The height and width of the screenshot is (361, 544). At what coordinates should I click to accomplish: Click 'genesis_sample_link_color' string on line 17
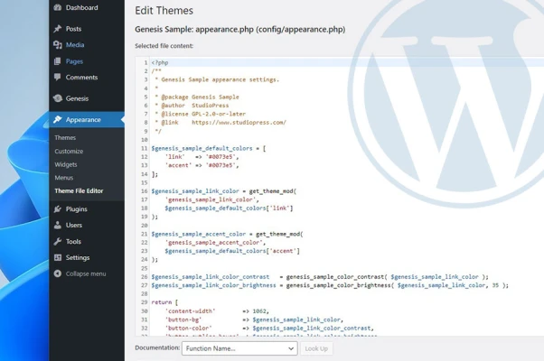pyautogui.click(x=211, y=199)
